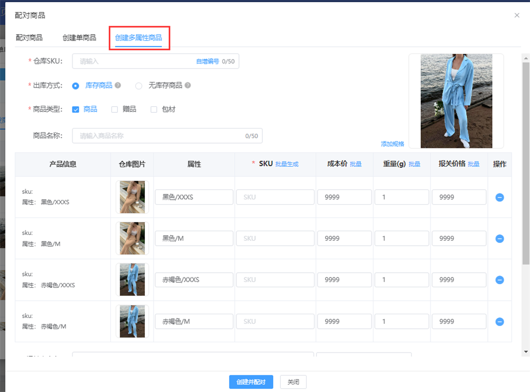
Task: Remove the 黑色/M row with minus icon
Action: click(x=500, y=239)
